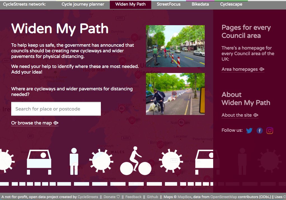The width and height of the screenshot is (286, 200).
Task: Click the car pictogram beside the pedestrian
Action: coord(39,162)
